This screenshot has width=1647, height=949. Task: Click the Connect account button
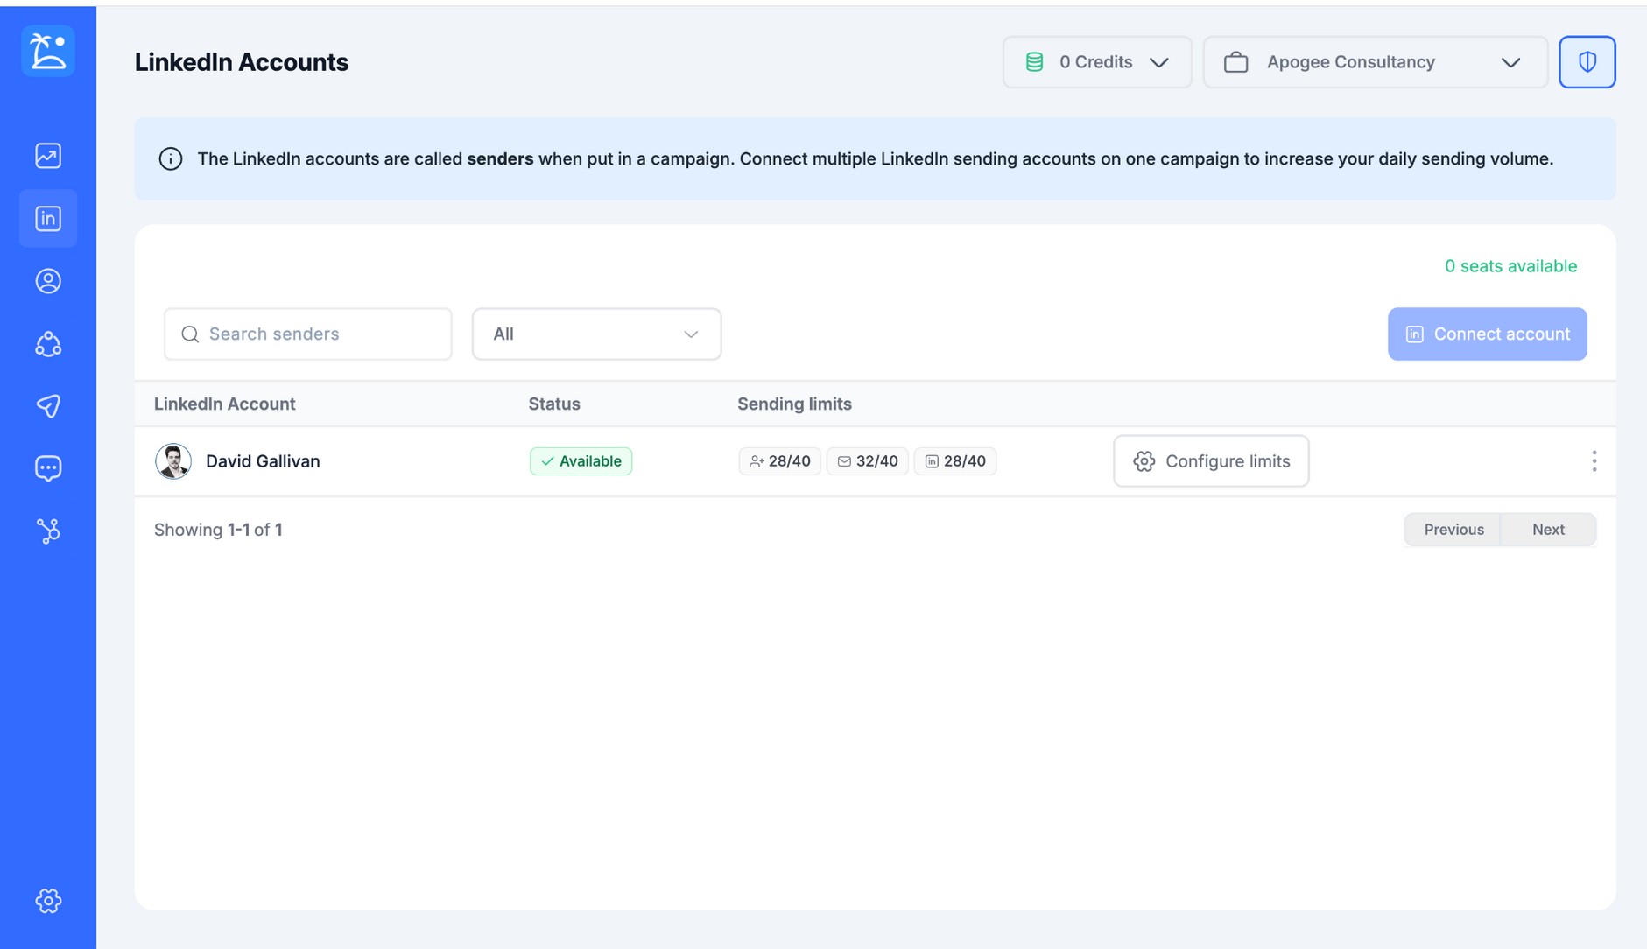tap(1487, 334)
